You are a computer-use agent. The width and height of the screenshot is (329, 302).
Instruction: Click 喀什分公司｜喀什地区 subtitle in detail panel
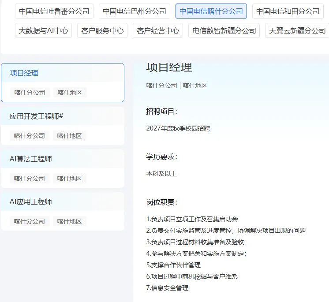pos(177,86)
